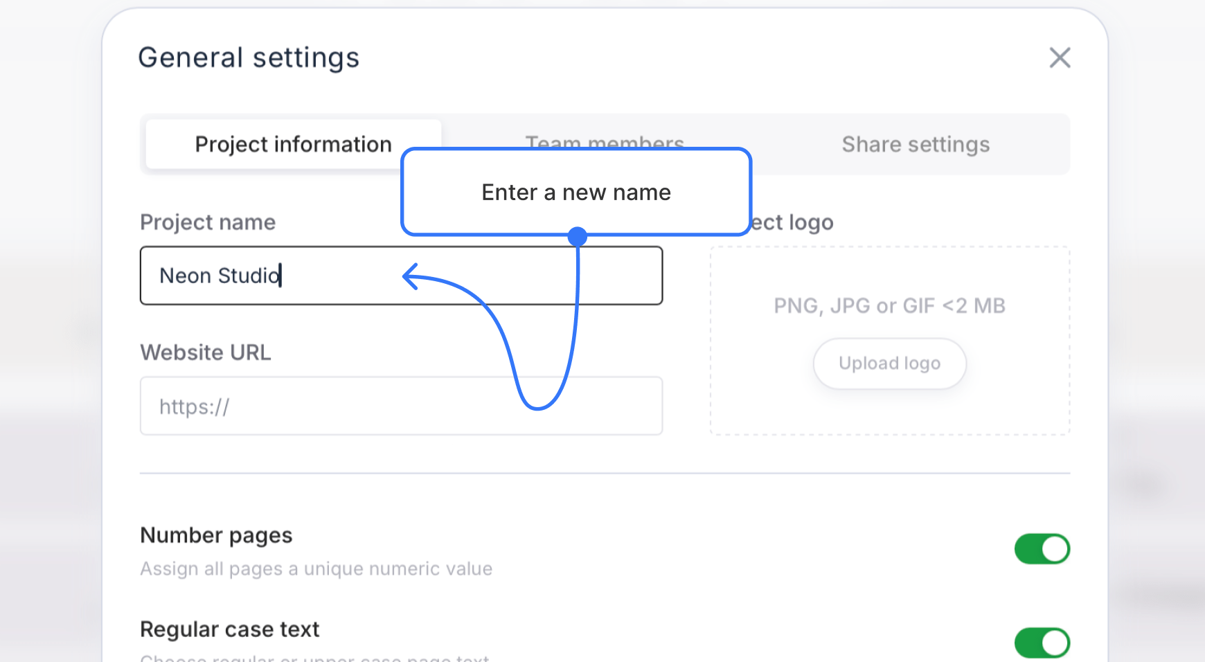Click the Number pages heading
The image size is (1205, 662).
click(x=216, y=535)
